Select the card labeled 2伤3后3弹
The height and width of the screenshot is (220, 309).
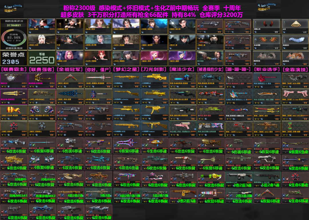pos(239,196)
